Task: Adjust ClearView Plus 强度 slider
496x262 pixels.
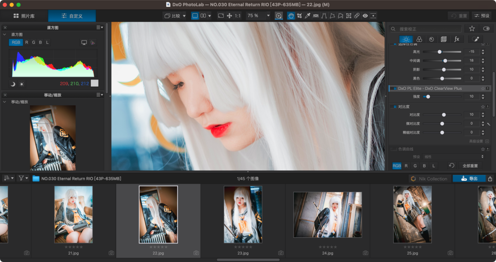Action: coord(442,97)
